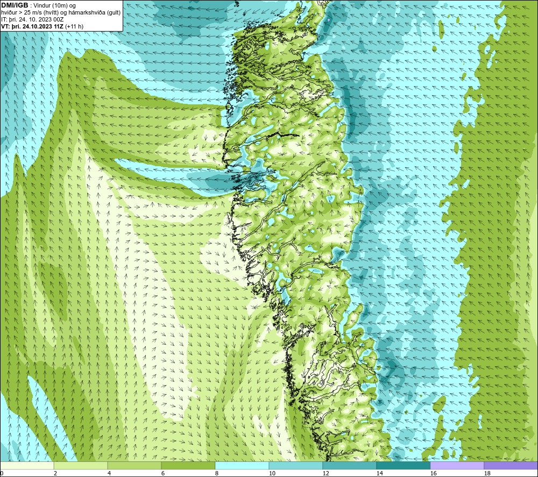Click the light teal 10–12 m/s legend swatch
Image resolution: width=538 pixels, height=477 pixels.
295,466
